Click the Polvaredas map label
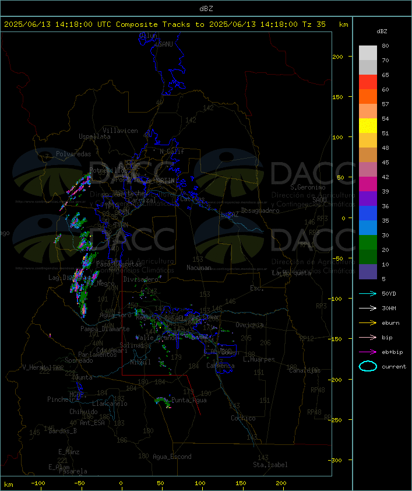Image resolution: width=412 pixels, height=491 pixels. 73,154
